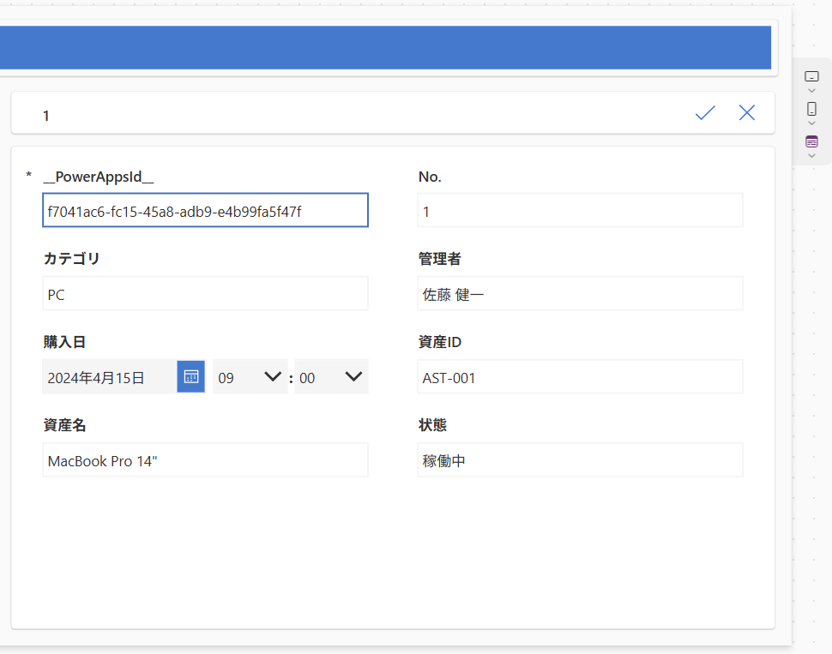Viewport: 832px width, 654px height.
Task: Click the 資産ID field with AST-001
Action: [x=580, y=377]
